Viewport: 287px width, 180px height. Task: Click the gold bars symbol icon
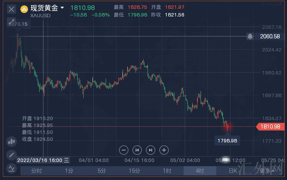[24, 8]
